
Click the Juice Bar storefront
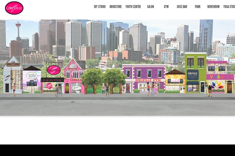click(x=52, y=85)
